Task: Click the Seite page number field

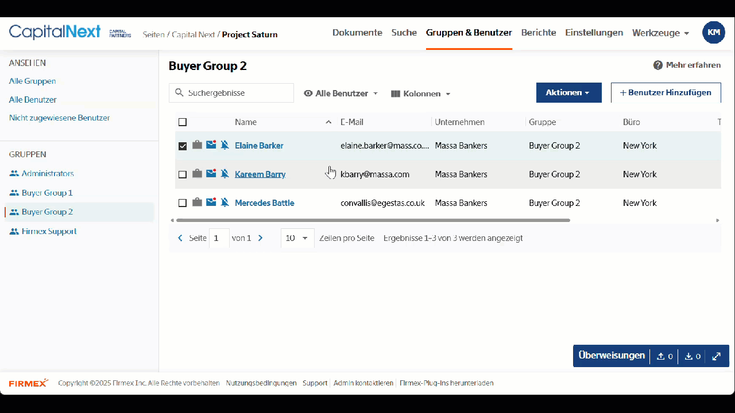Action: [219, 238]
